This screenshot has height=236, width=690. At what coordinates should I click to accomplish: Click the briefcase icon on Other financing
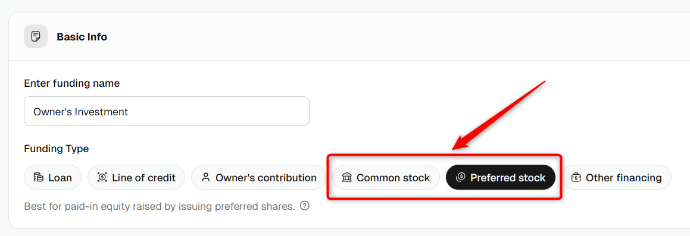576,178
